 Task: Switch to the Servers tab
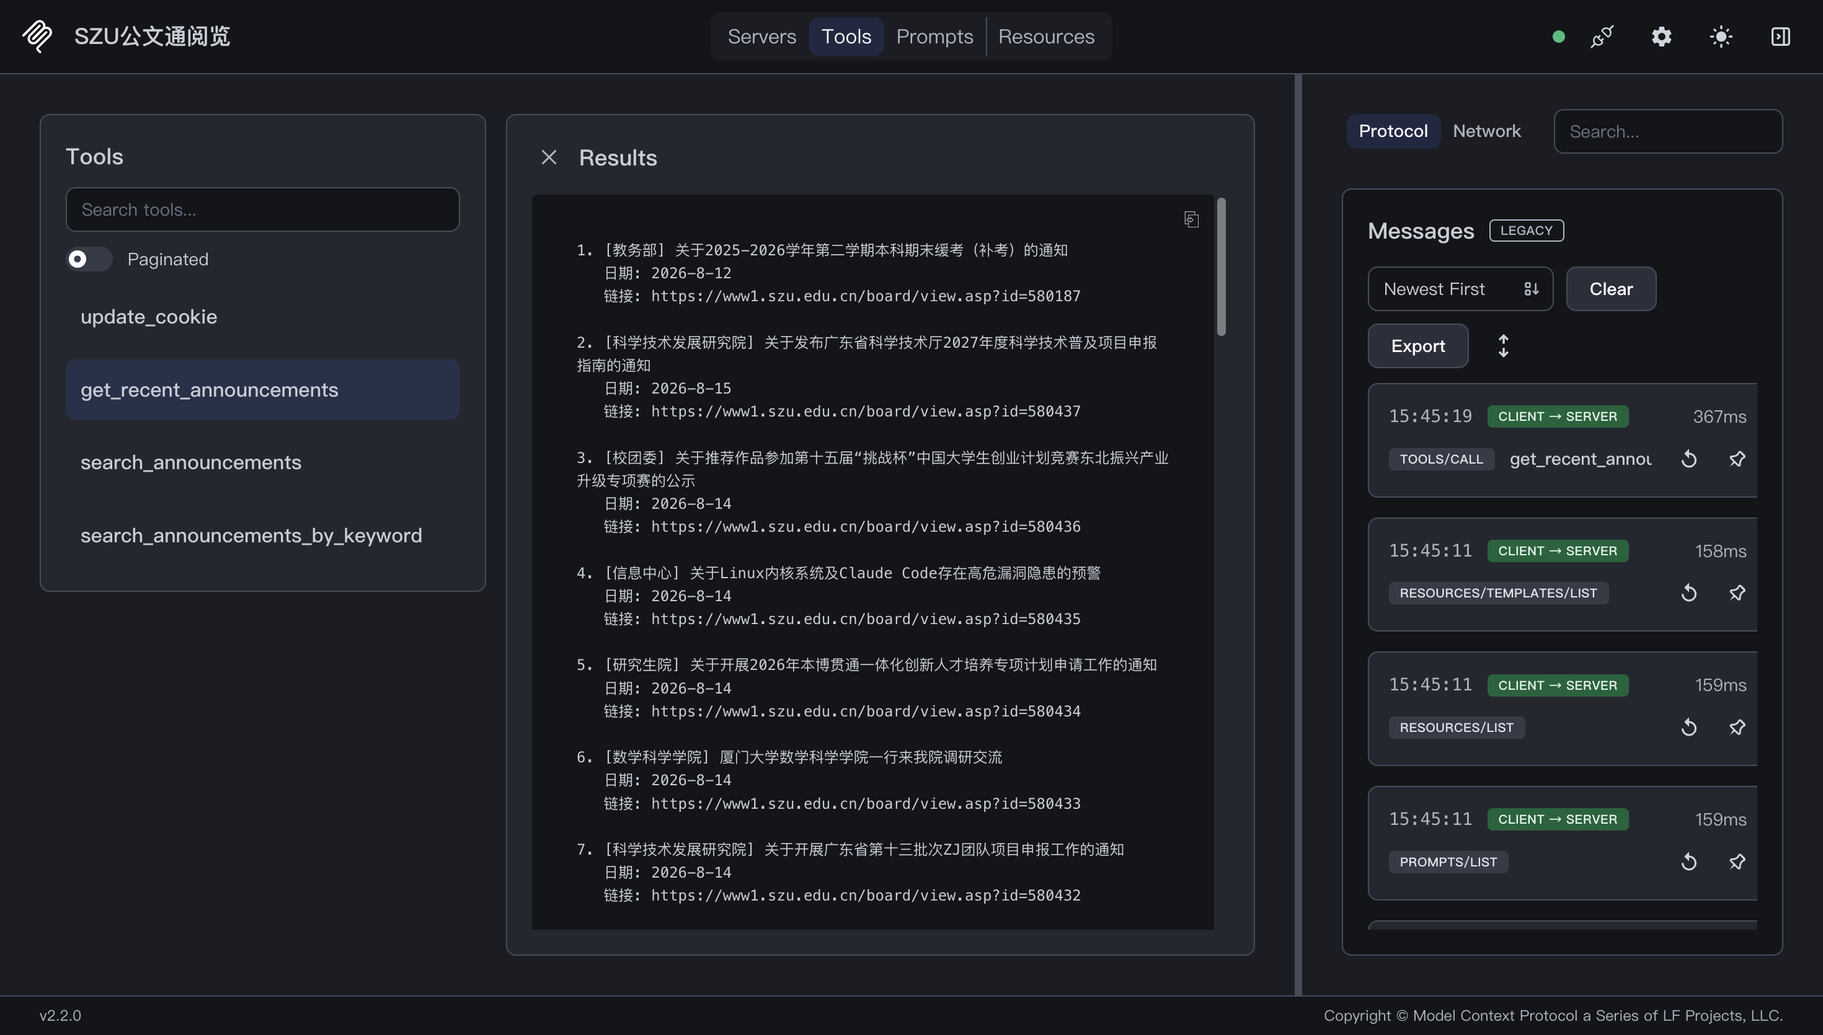(761, 36)
